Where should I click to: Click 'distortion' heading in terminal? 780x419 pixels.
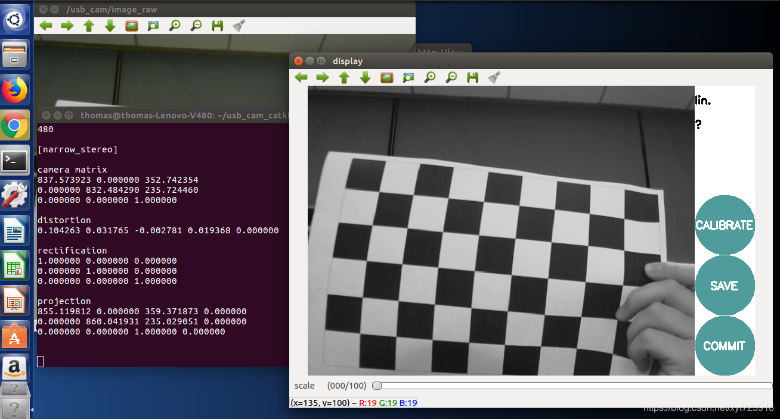click(64, 220)
